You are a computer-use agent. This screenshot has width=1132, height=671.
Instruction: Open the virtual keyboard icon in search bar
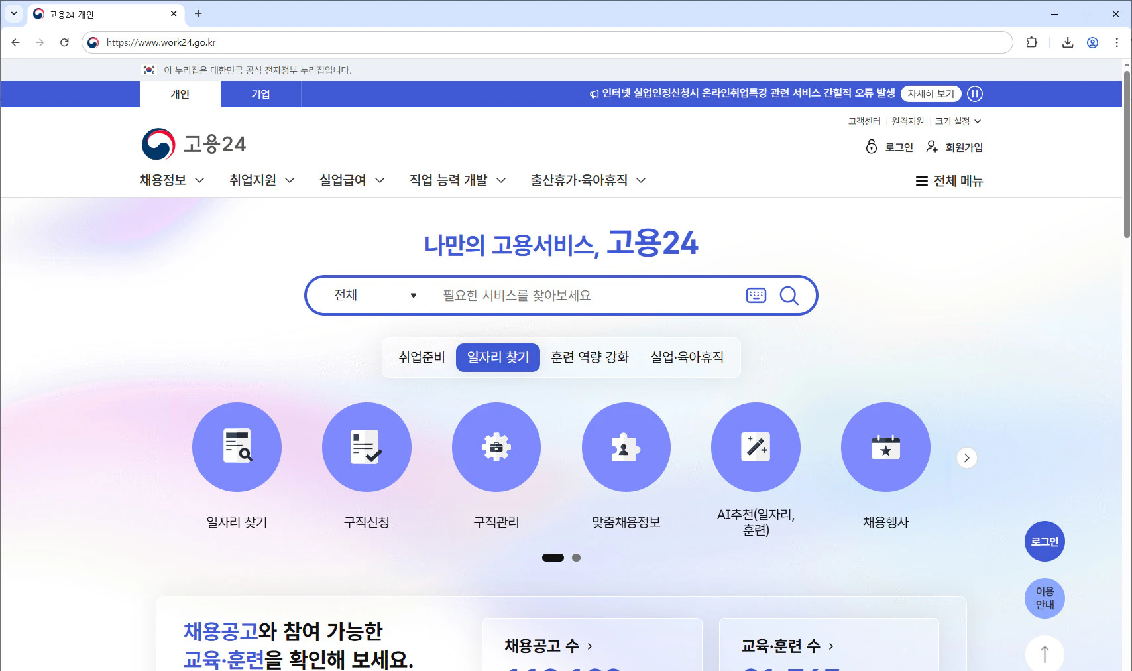(756, 296)
